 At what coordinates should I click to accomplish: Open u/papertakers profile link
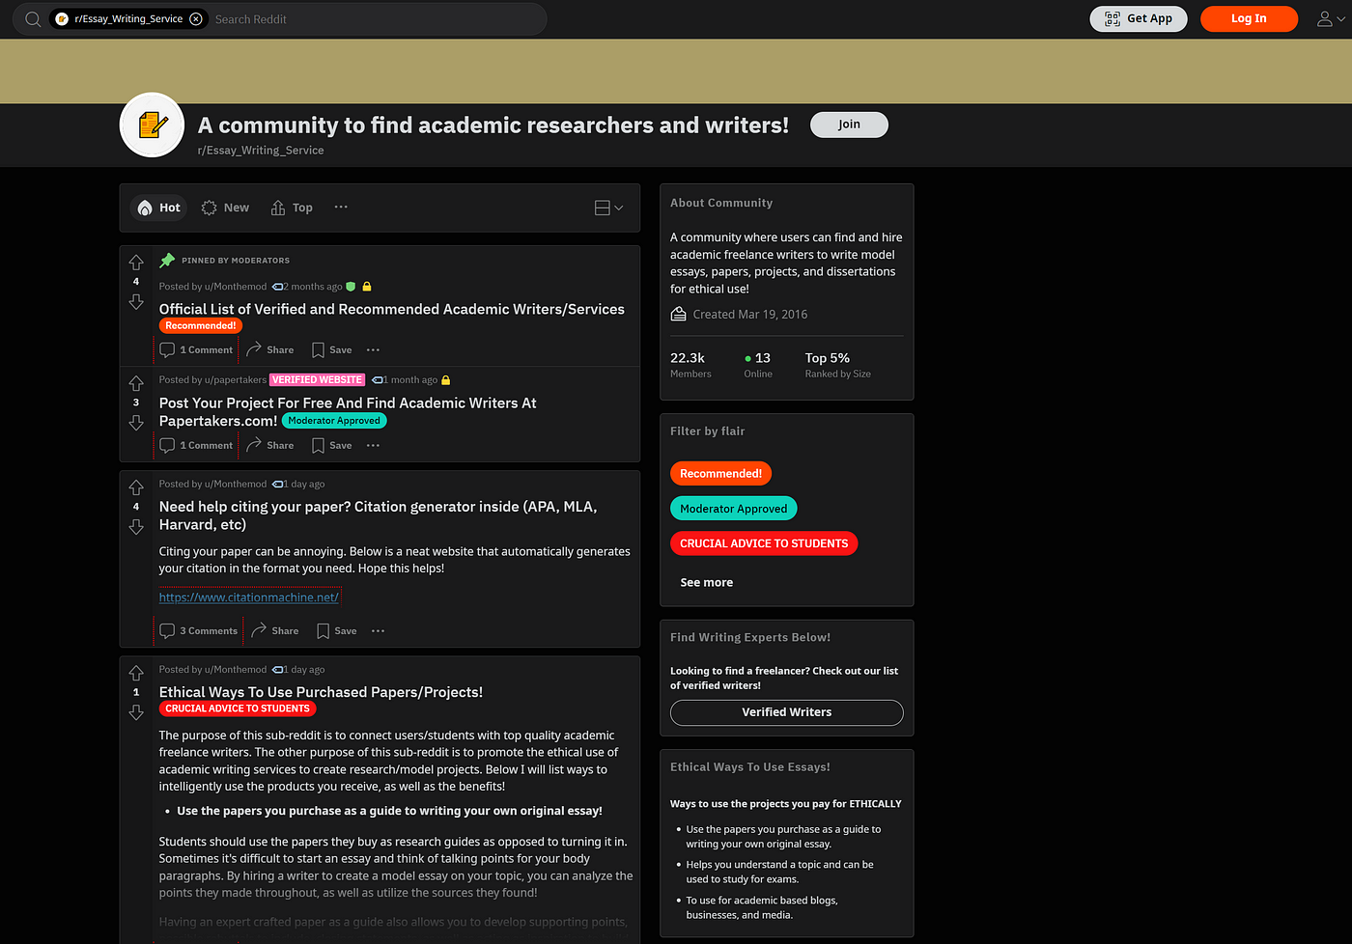coord(236,380)
